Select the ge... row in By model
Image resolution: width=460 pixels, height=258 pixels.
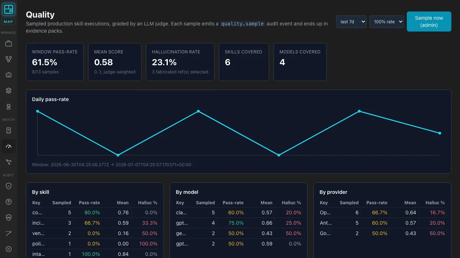[239, 233]
